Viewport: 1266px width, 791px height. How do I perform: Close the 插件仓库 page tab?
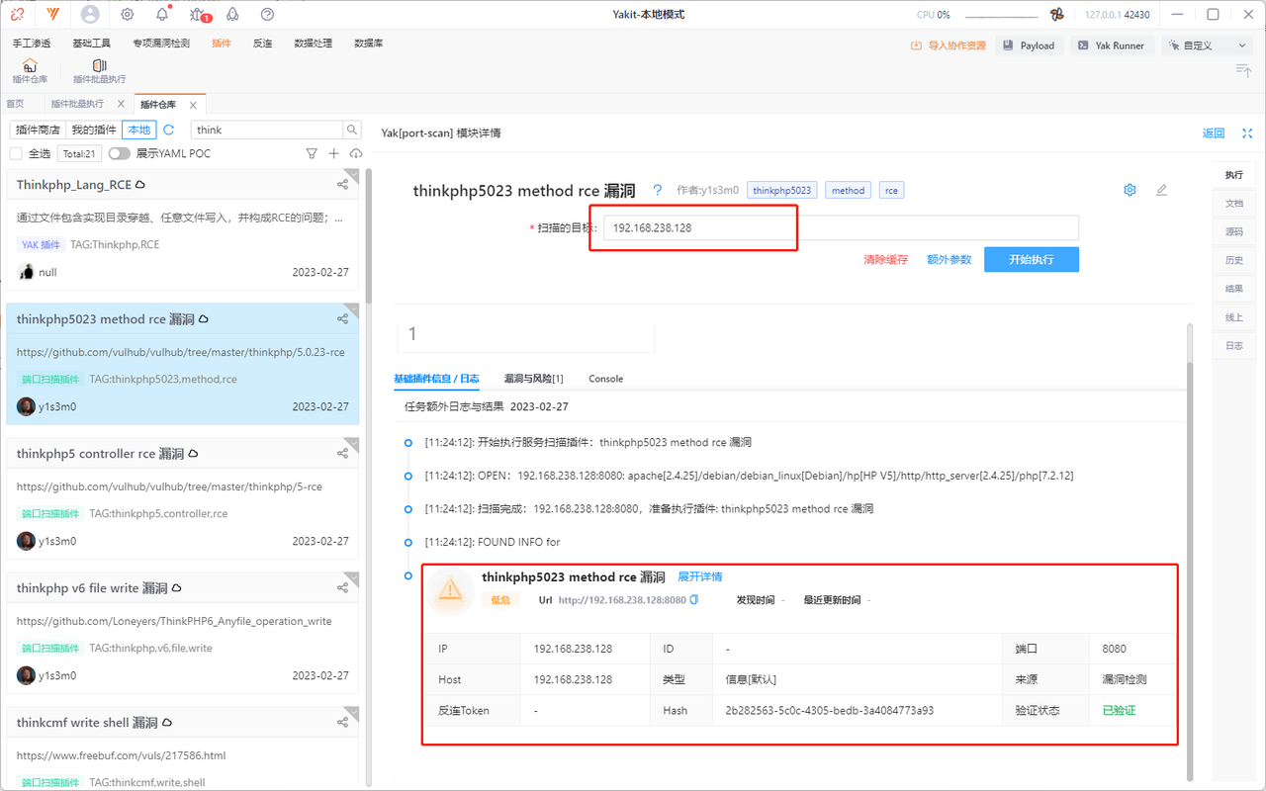click(194, 105)
